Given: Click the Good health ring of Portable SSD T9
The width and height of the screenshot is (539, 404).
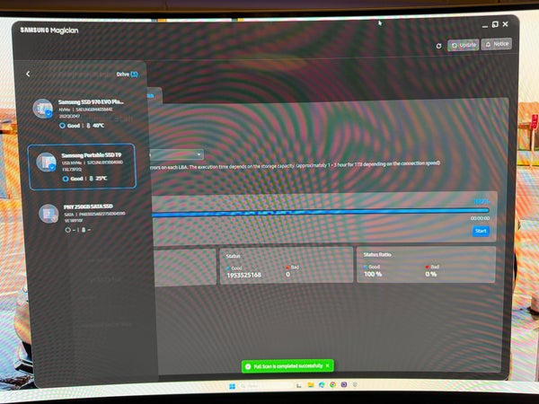Looking at the screenshot, I should (66, 179).
